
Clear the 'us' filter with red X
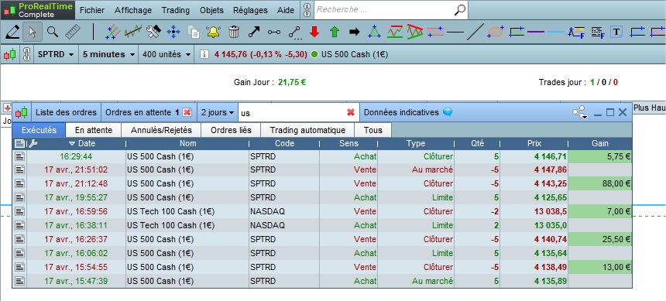[350, 112]
